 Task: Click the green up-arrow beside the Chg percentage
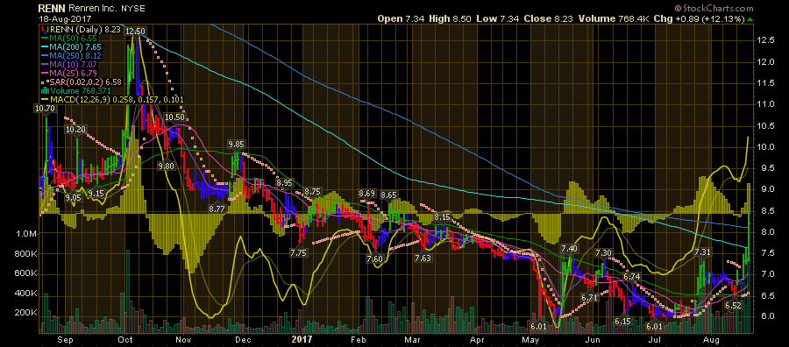click(x=750, y=18)
